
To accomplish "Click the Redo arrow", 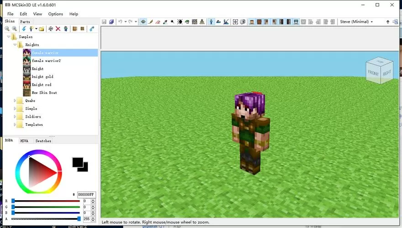I will pyautogui.click(x=131, y=22).
